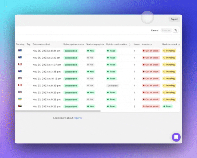Click the Save as button
The height and width of the screenshot is (158, 197).
pyautogui.click(x=166, y=30)
